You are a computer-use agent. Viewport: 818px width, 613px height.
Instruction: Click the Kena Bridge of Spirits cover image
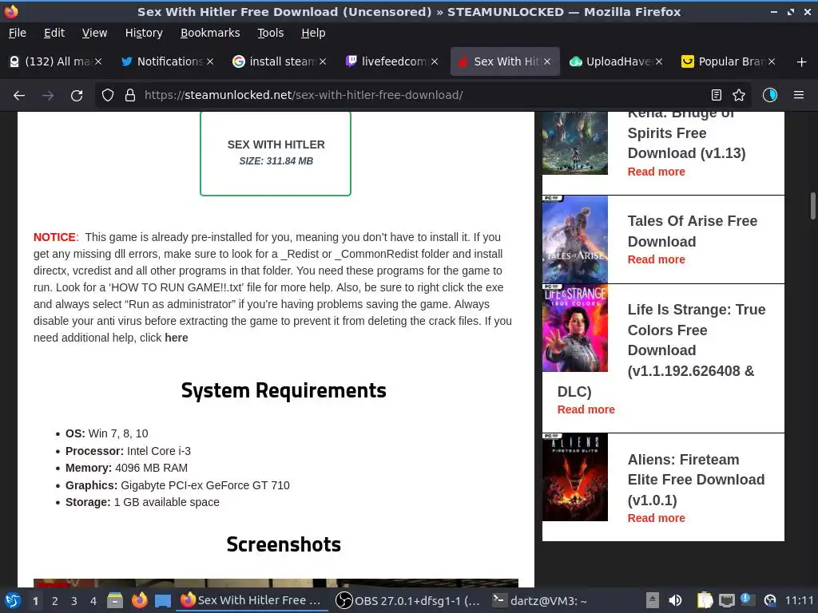(575, 143)
